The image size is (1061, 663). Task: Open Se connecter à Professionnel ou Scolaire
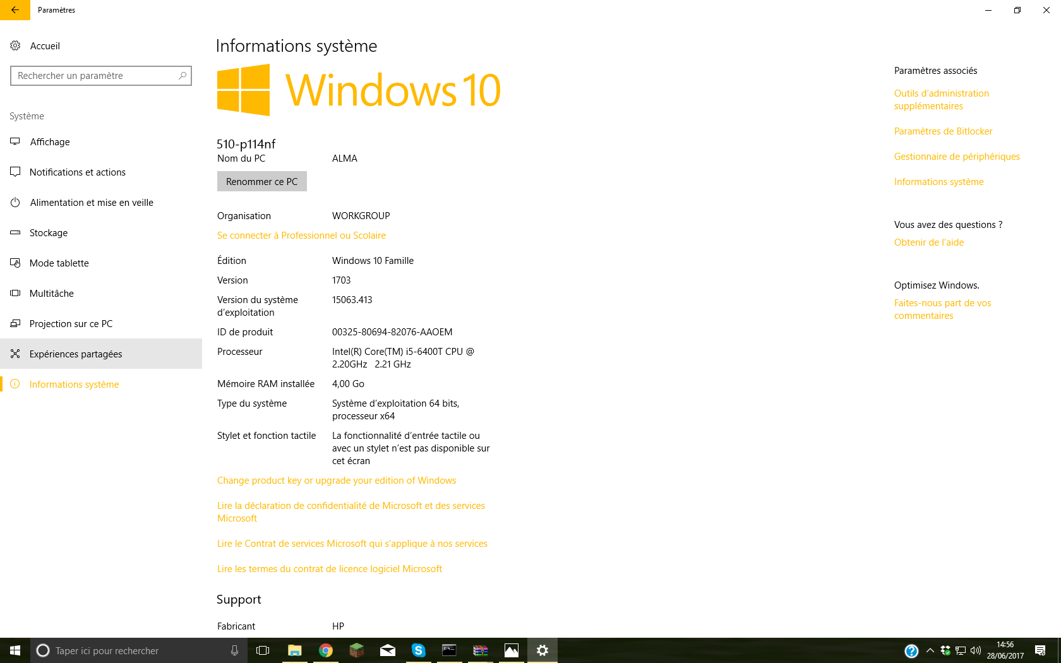coord(301,236)
